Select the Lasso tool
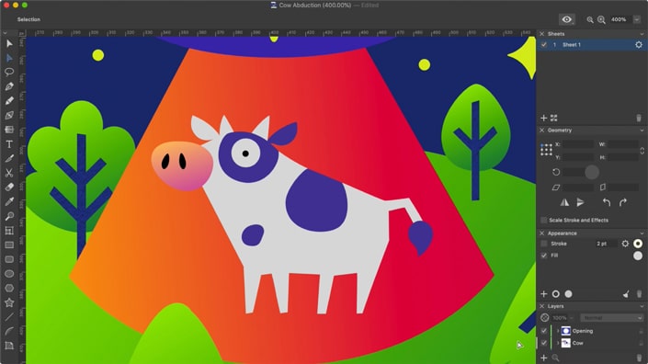 tap(9, 72)
